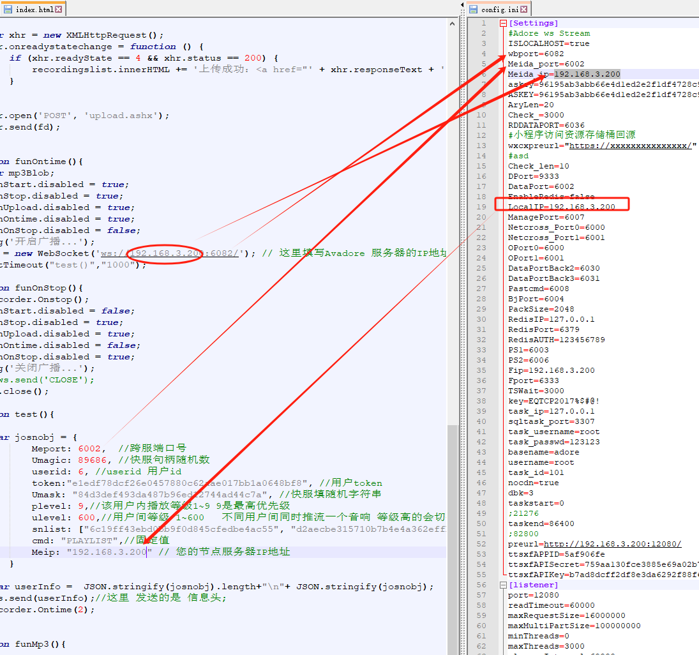Click the RDDATAPORT=6036 line
699x655 pixels.
tap(546, 125)
